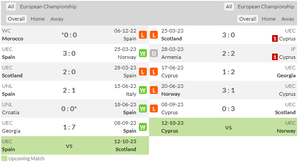298x166 pixels.
Task: Switch to right Home tab
Action: [x=269, y=19]
